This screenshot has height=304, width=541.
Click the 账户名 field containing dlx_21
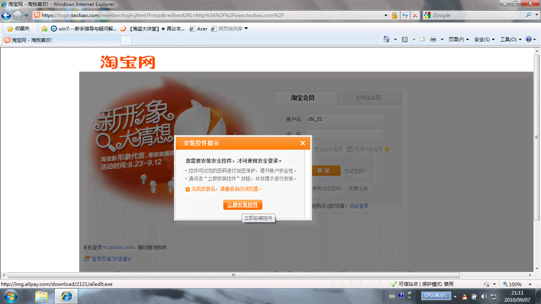click(343, 119)
